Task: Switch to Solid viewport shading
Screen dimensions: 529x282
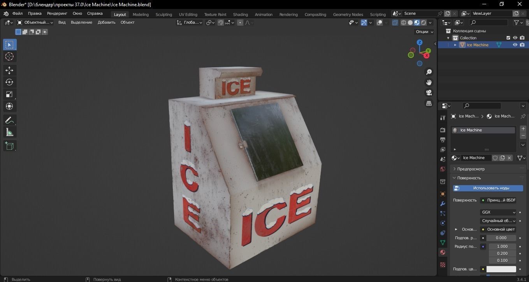Action: coord(410,23)
